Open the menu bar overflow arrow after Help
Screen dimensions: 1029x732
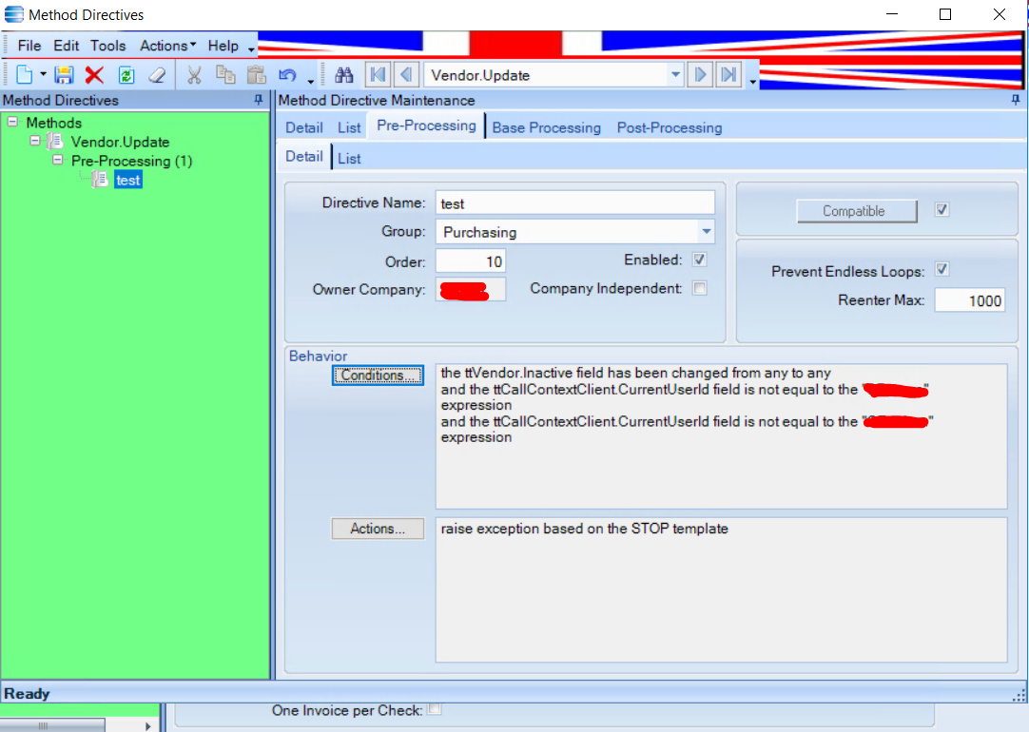tap(251, 48)
